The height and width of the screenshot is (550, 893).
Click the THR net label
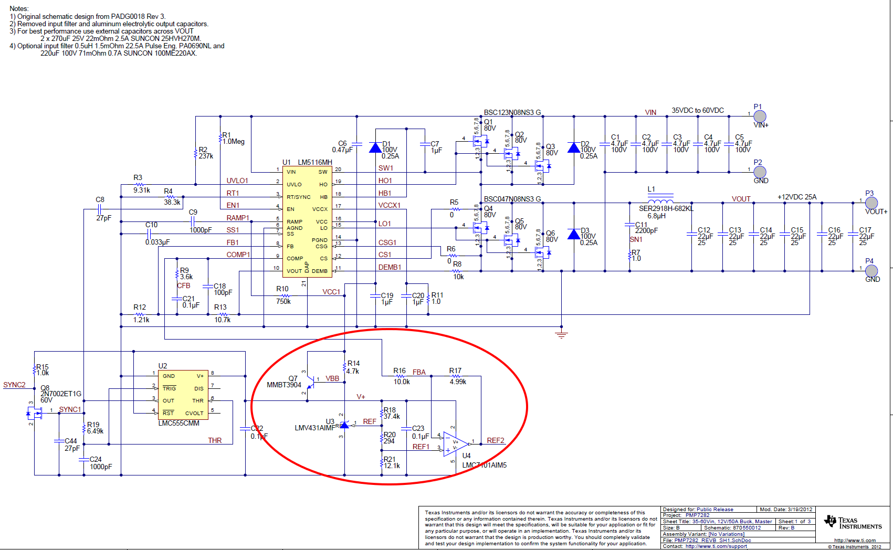(215, 440)
